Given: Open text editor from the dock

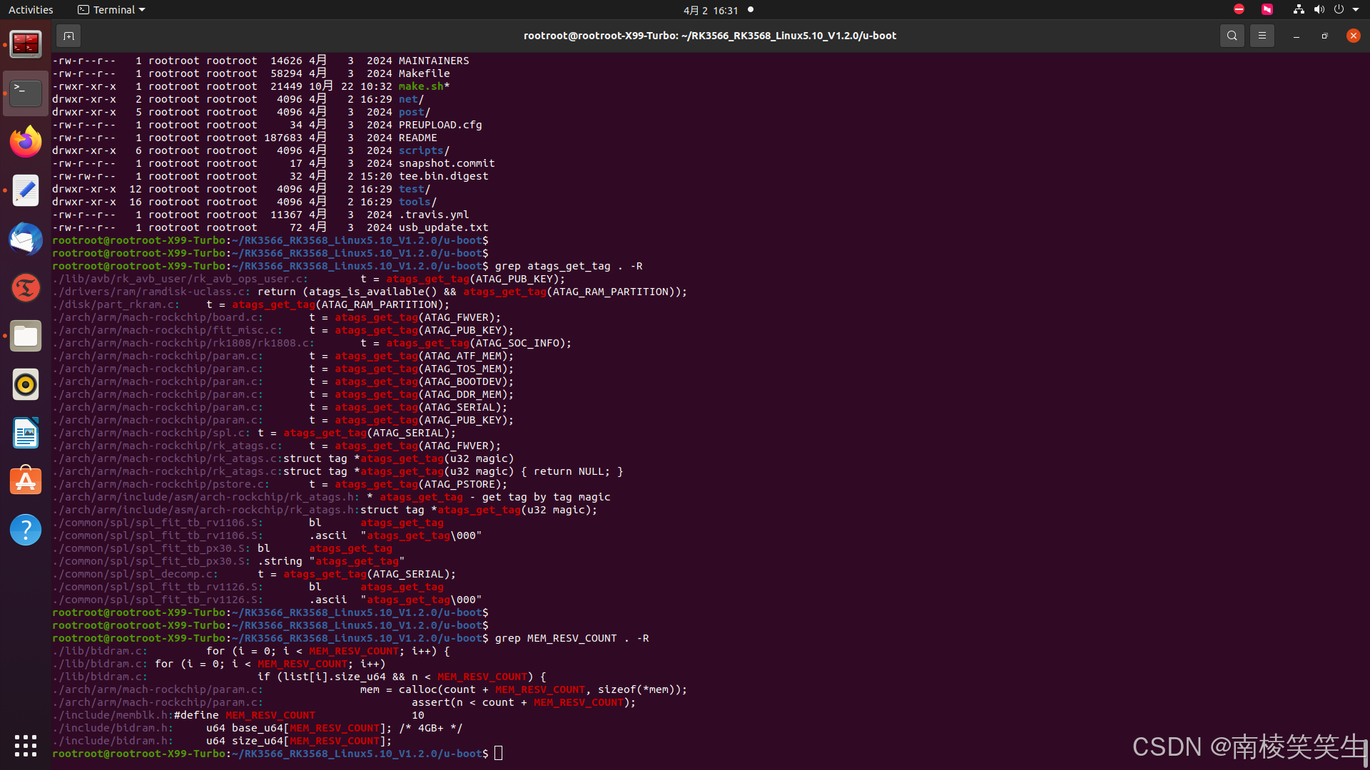Looking at the screenshot, I should [x=26, y=190].
